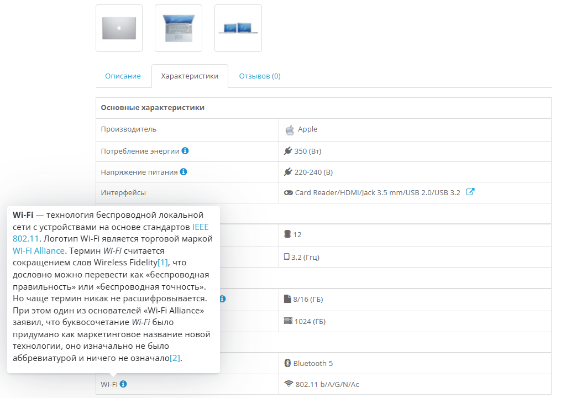This screenshot has width=561, height=398.
Task: Click the Bluetooth 5 value
Action: point(313,363)
